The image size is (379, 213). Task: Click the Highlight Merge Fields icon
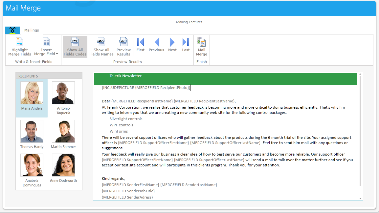19,42
